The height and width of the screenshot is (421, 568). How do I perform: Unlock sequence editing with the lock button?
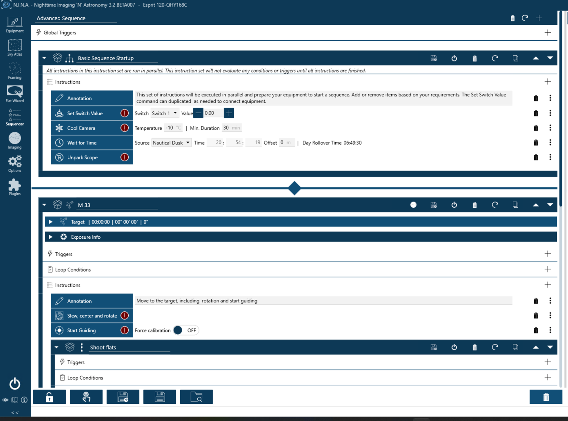pyautogui.click(x=49, y=397)
